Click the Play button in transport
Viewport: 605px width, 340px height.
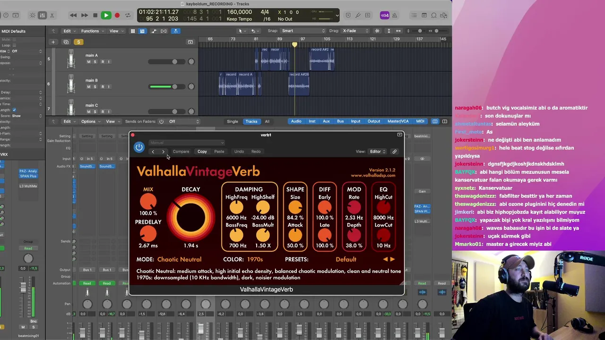pos(106,15)
